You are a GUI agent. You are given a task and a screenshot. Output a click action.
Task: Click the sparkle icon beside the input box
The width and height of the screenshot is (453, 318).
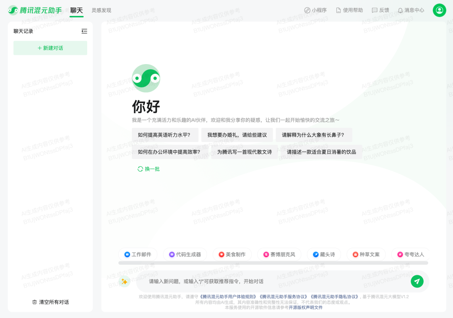tap(124, 281)
